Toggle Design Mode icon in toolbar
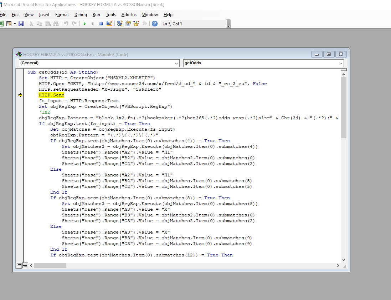Viewport: 391px width, 300px height. (x=109, y=24)
